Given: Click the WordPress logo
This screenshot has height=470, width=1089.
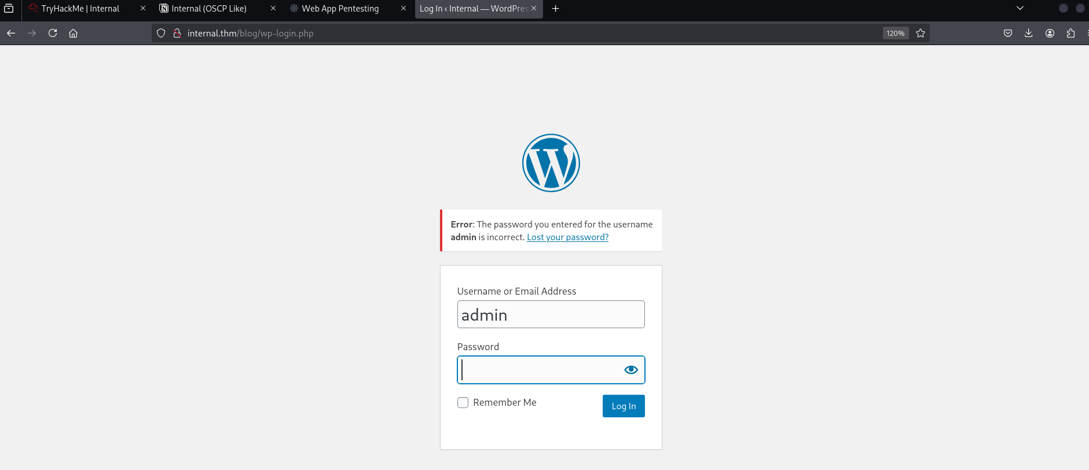Looking at the screenshot, I should pyautogui.click(x=551, y=163).
